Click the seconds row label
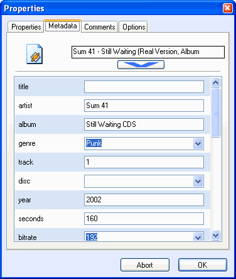Viewport: 236px width, 279px height. pos(31,219)
